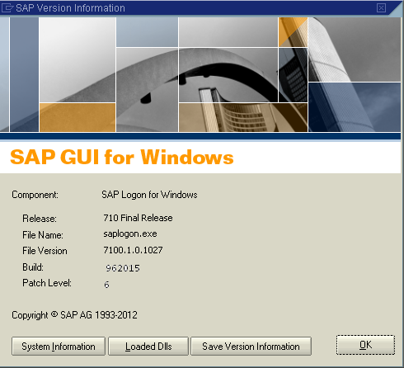
Task: Click the 'Patch Level:' label
Action: coord(47,283)
